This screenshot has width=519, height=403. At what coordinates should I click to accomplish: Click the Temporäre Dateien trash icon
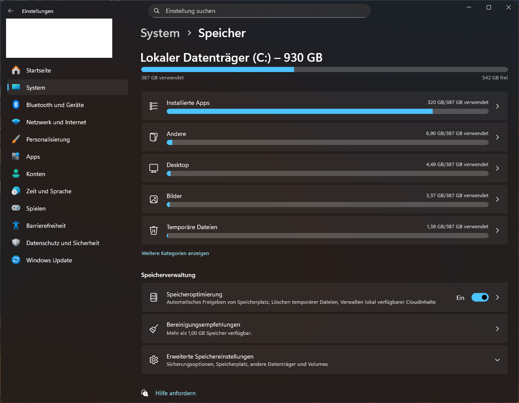[154, 230]
